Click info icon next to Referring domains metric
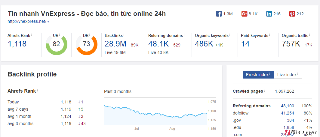This screenshot has width=320, height=137. [184, 35]
